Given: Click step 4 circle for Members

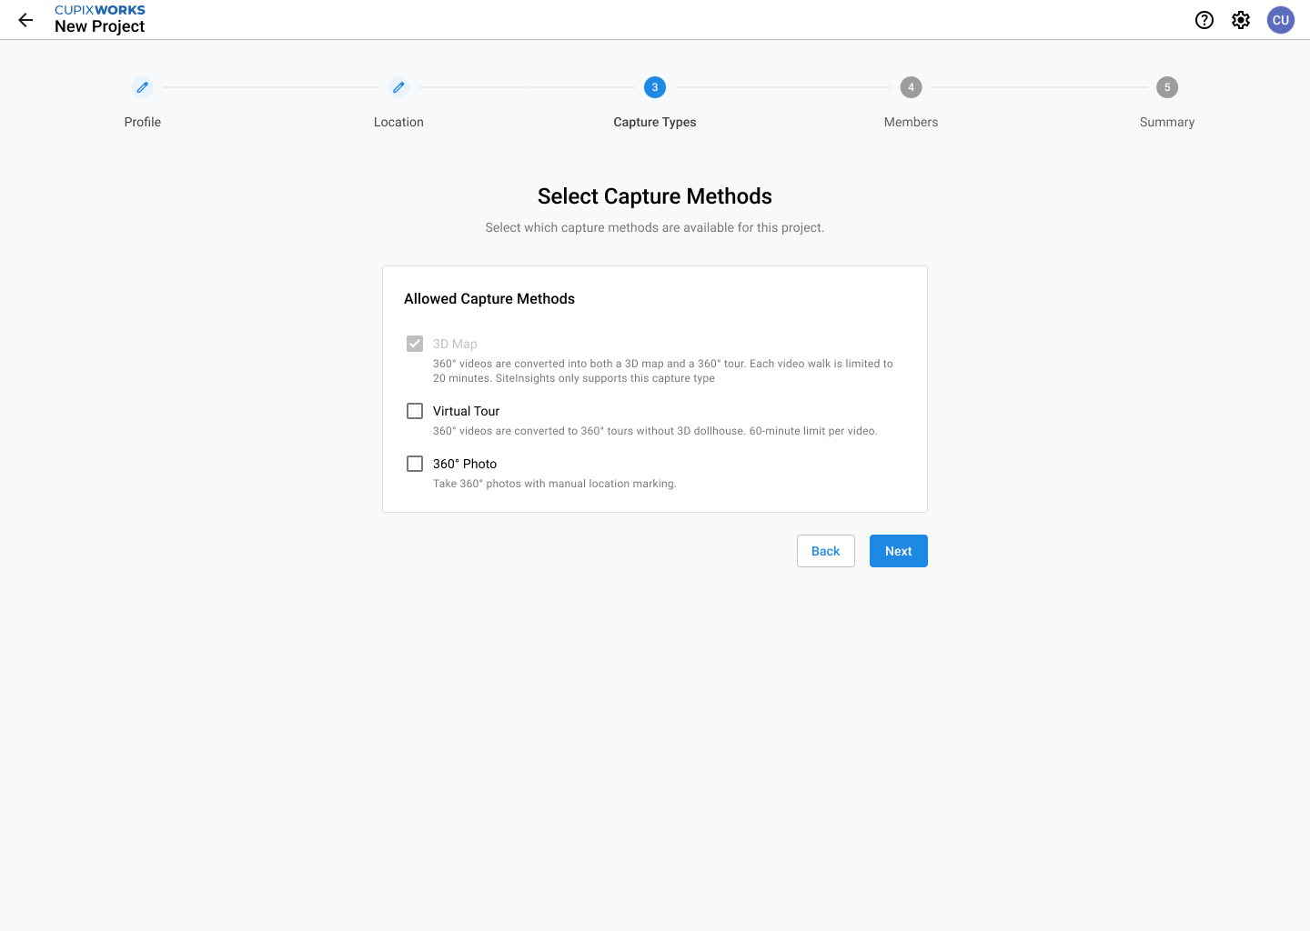Looking at the screenshot, I should 911,87.
